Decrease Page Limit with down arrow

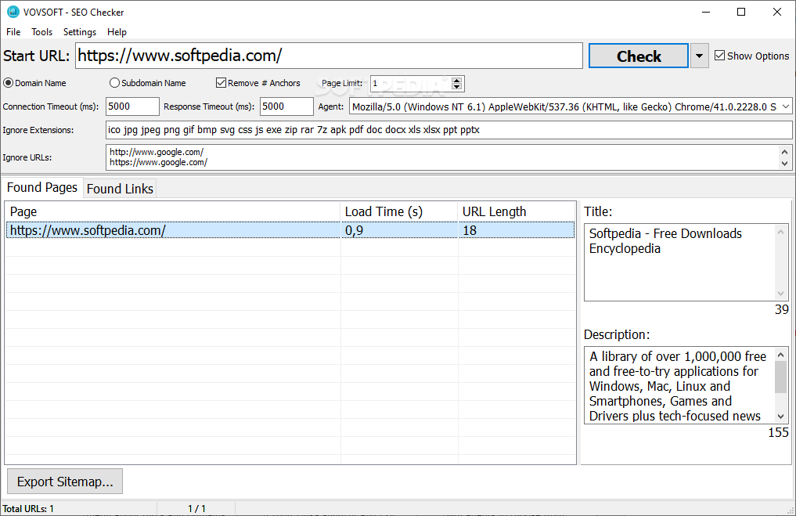tap(457, 87)
